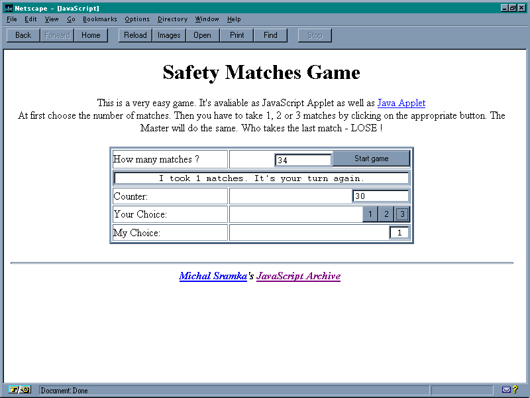The width and height of the screenshot is (530, 398).
Task: Open the File menu
Action: [11, 19]
